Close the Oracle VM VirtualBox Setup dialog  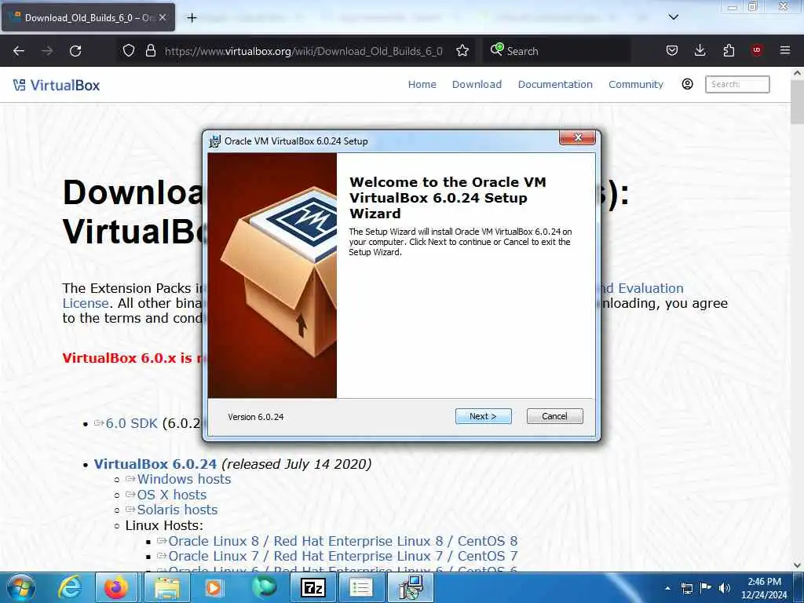point(577,137)
